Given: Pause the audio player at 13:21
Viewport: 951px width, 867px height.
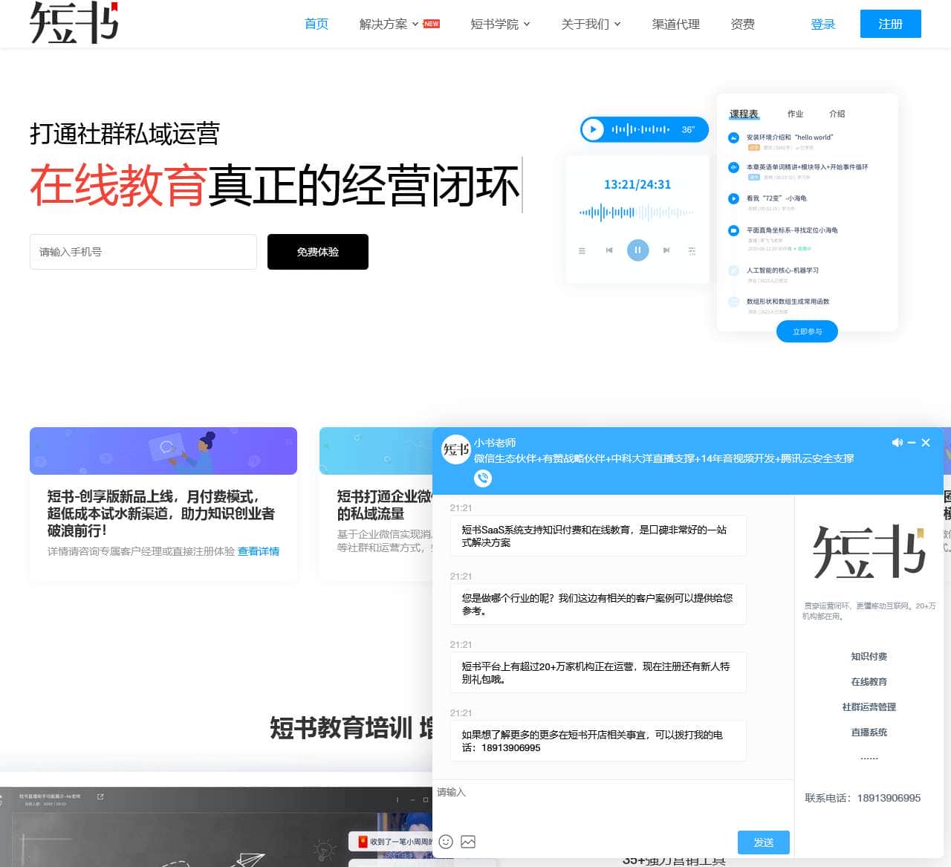Looking at the screenshot, I should click(x=637, y=250).
